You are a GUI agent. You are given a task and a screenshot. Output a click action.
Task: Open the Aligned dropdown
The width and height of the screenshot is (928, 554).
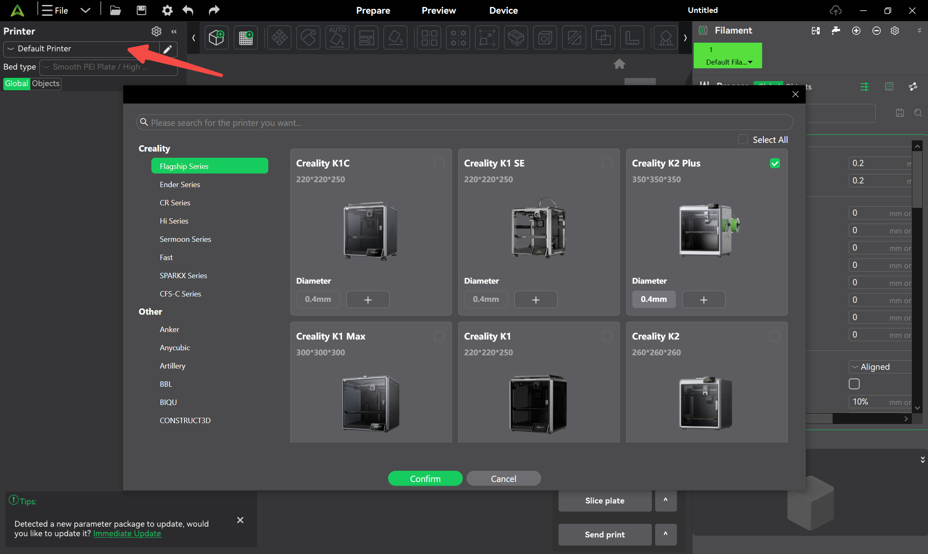[x=880, y=367]
